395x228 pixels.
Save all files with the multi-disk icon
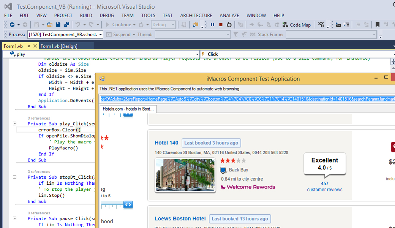tap(66, 25)
